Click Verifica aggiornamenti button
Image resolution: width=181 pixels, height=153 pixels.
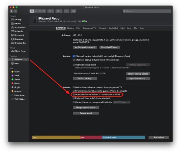tap(85, 47)
